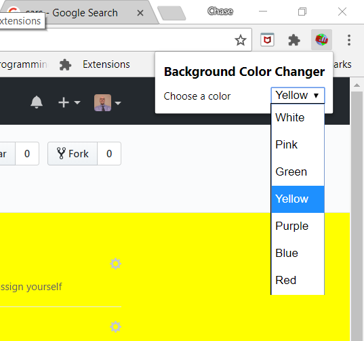Open the McAfee extension icon
Screen dimensions: 364x341
tap(267, 40)
